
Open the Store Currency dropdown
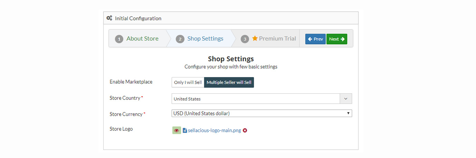pos(262,113)
